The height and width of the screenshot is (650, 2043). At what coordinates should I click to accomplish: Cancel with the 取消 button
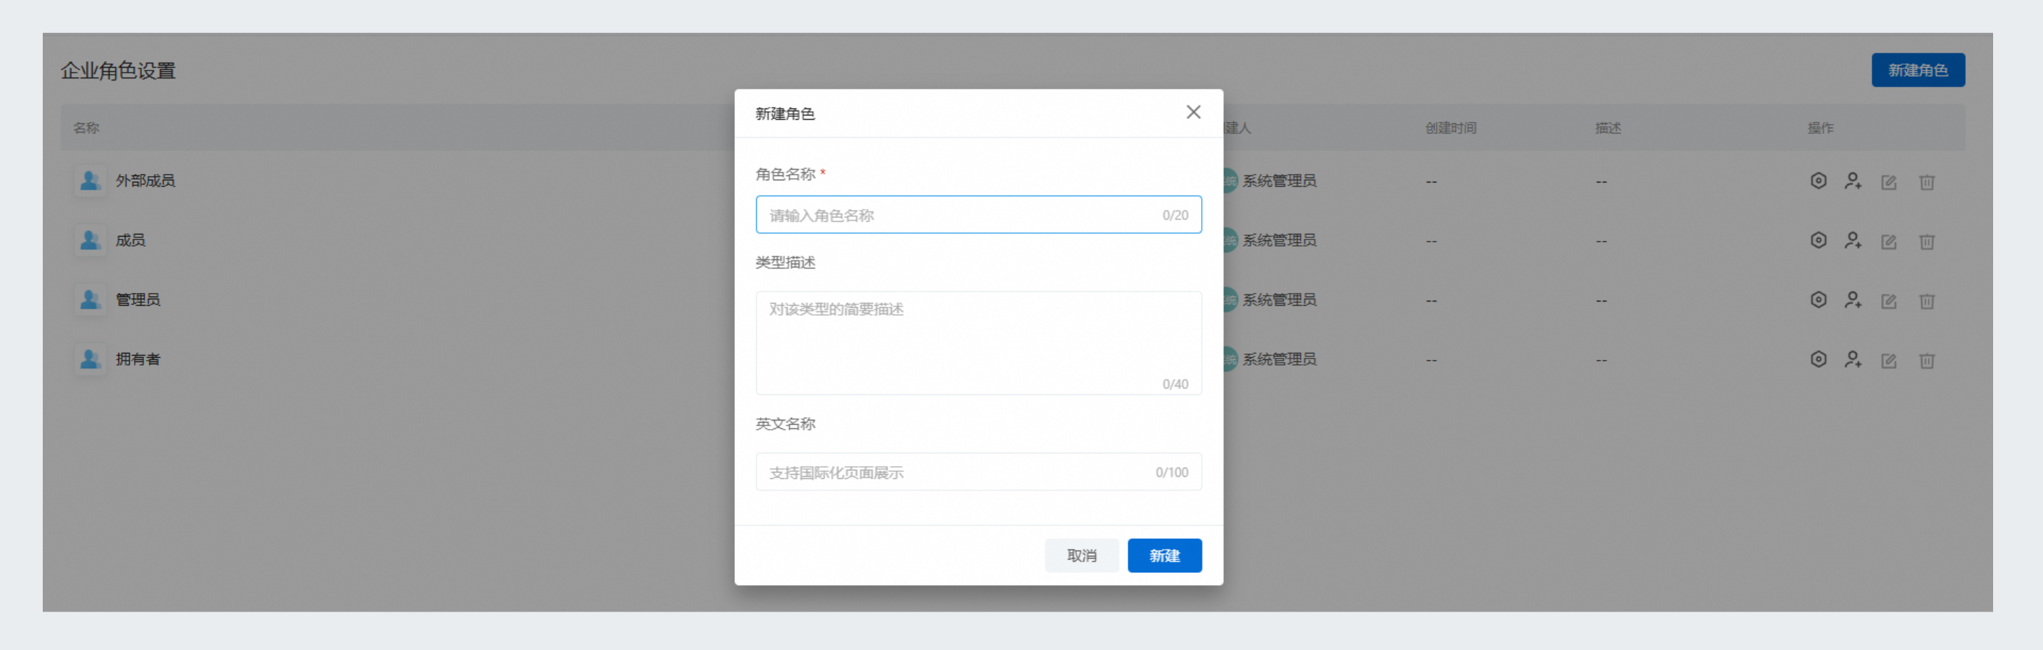pyautogui.click(x=1082, y=556)
